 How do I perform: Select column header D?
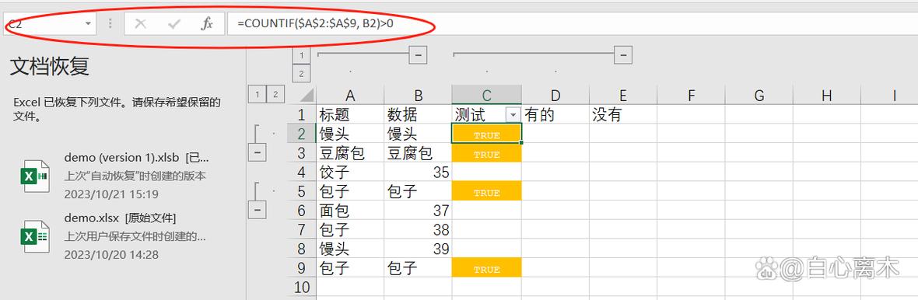click(x=555, y=96)
